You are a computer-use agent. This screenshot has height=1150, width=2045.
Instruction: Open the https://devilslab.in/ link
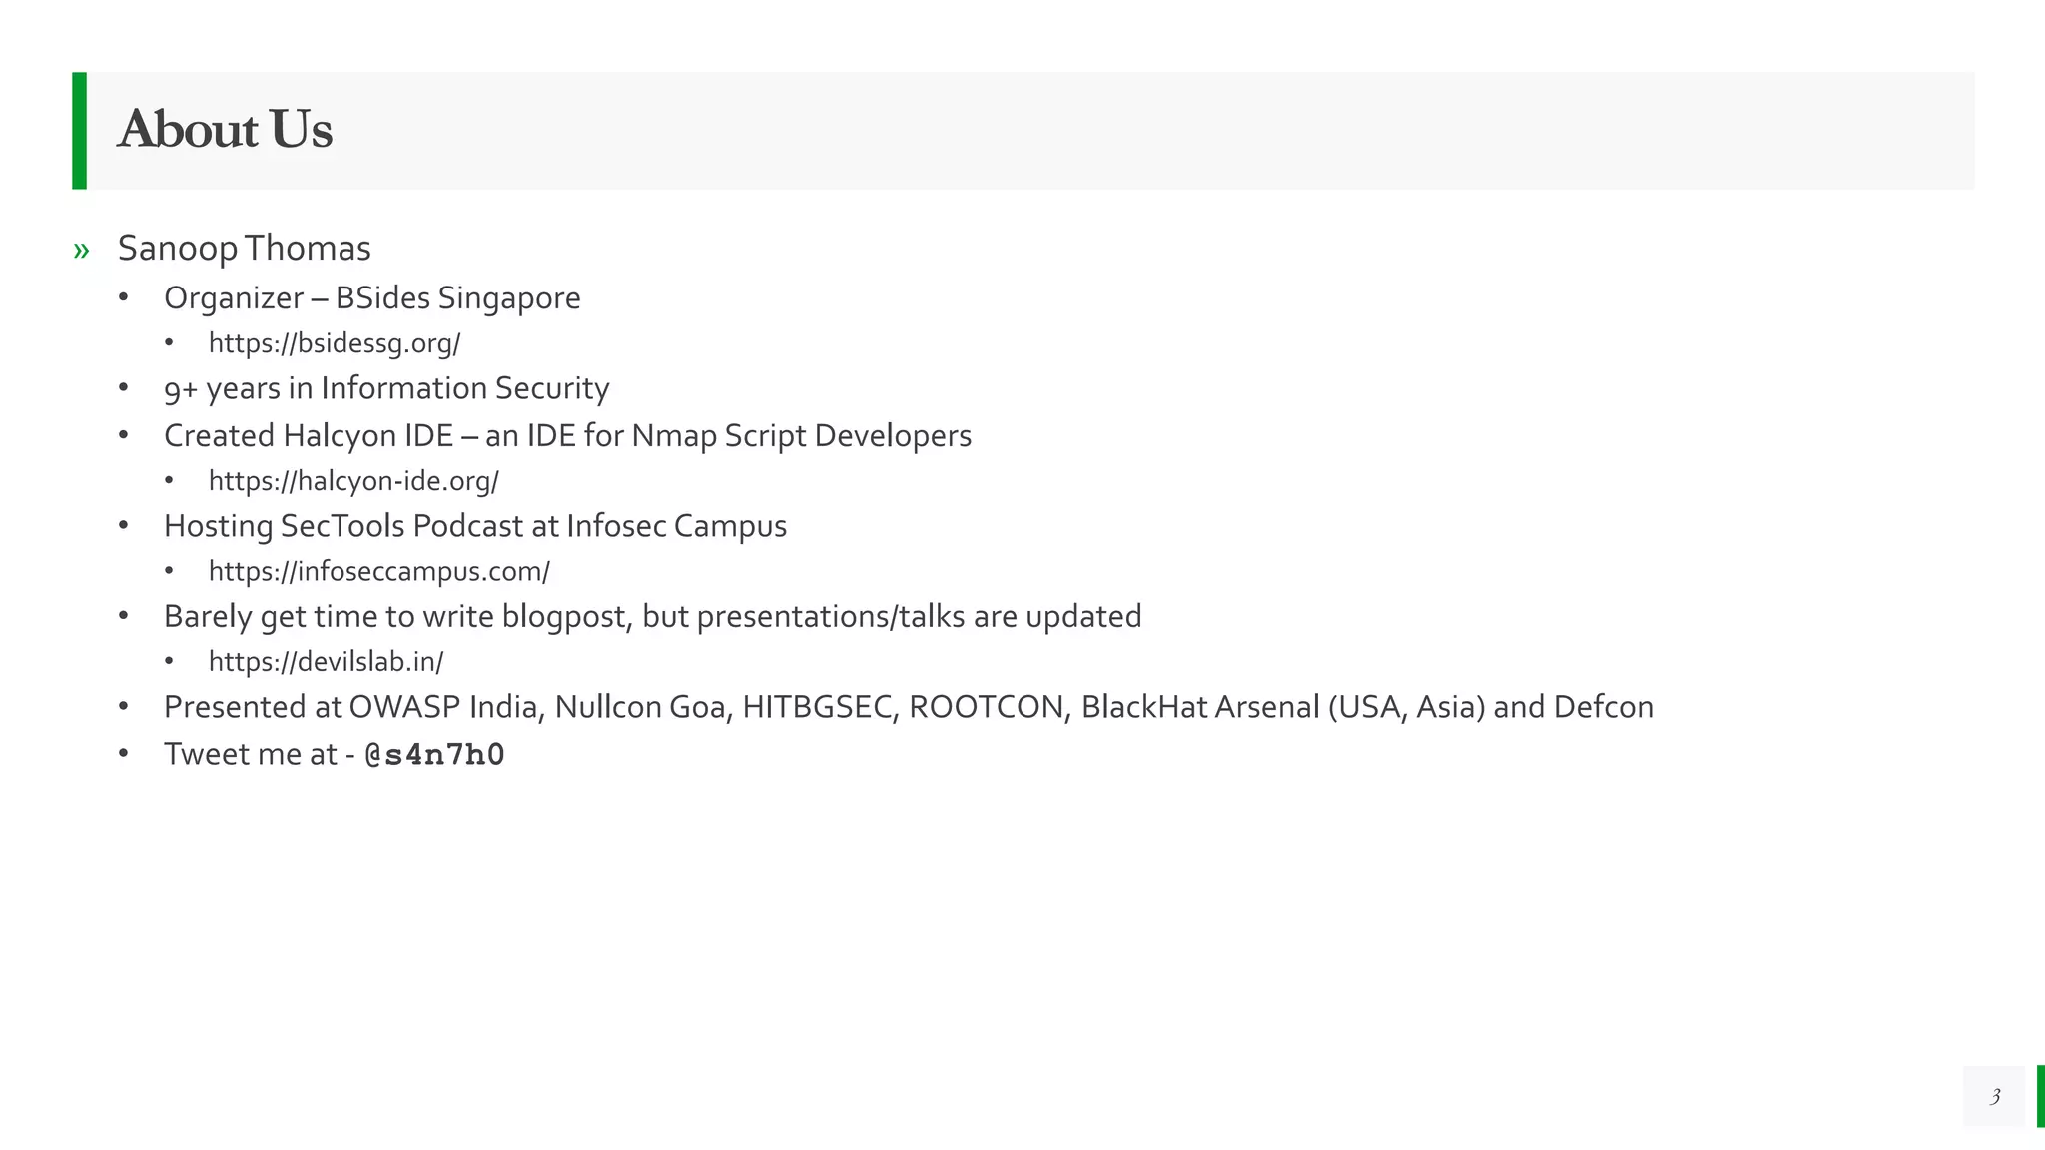click(327, 661)
